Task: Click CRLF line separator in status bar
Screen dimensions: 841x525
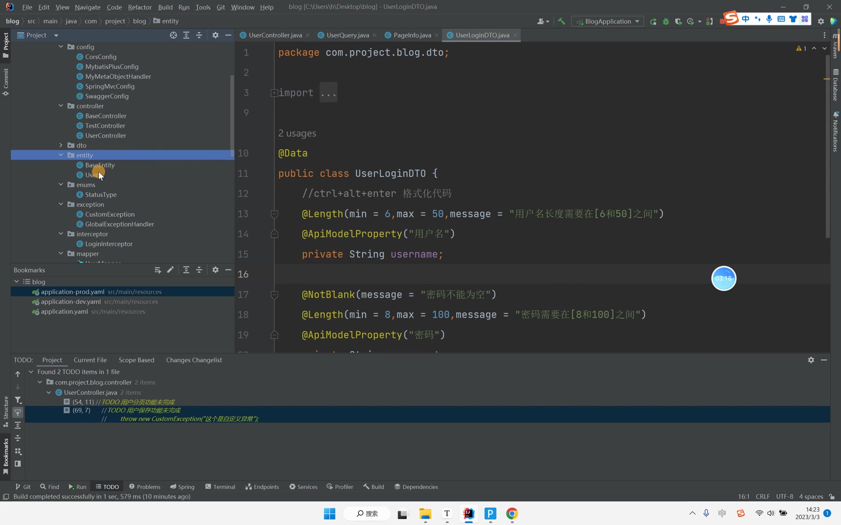Action: 763,496
